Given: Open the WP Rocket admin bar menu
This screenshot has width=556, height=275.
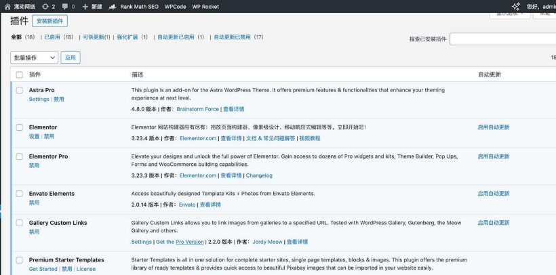Looking at the screenshot, I should (205, 6).
